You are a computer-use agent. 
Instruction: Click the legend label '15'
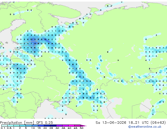39,128
